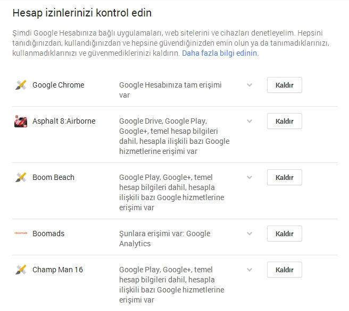Remove Asphalt 8:Airborne with Kaldır button
Viewport: 349px width, 311px height.
coord(284,121)
